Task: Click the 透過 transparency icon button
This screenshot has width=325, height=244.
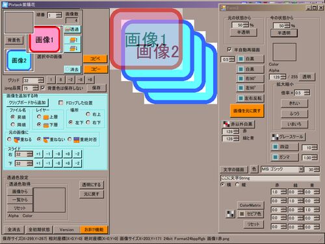Action: coord(72,29)
